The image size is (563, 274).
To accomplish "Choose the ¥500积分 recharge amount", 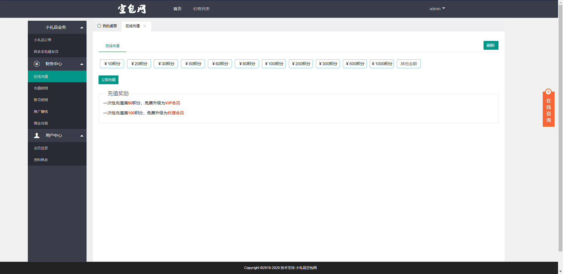I will pos(355,64).
